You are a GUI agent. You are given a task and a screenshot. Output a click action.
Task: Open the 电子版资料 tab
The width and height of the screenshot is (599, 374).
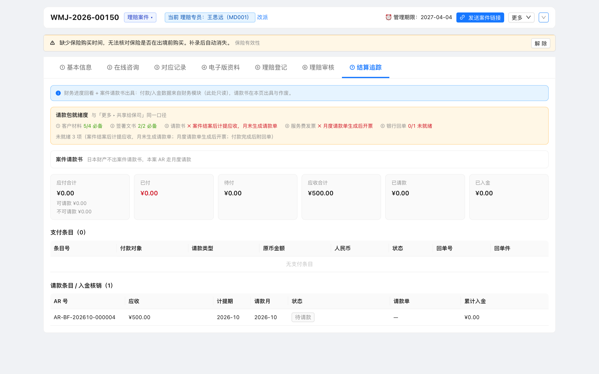[x=221, y=67]
